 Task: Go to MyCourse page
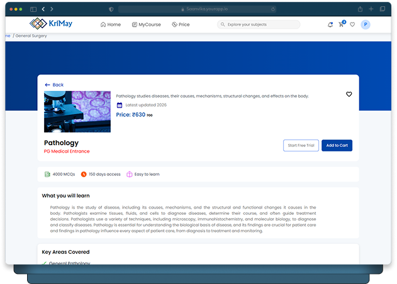tap(147, 25)
